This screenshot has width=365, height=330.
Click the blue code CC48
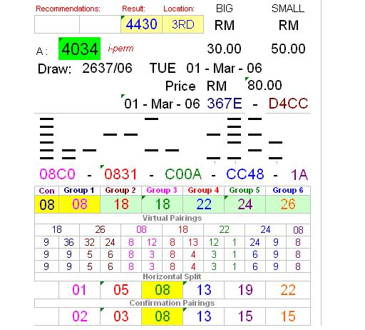(x=245, y=174)
